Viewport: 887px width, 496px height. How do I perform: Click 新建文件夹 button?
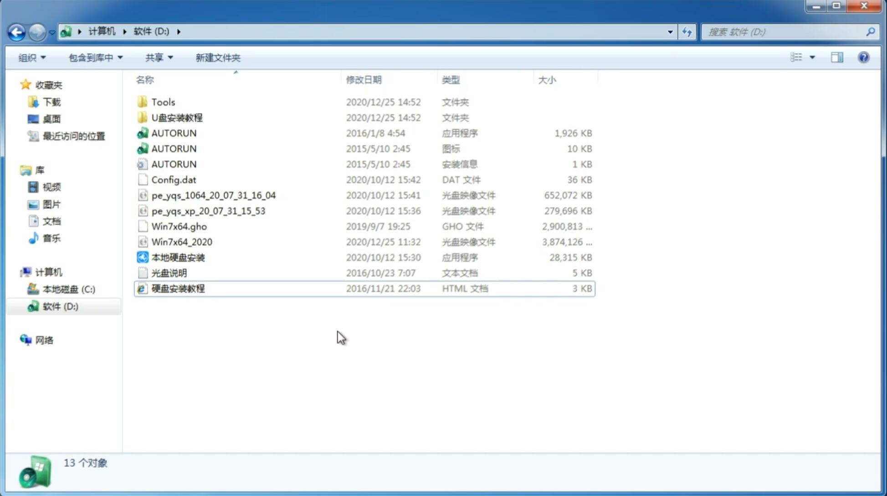[217, 57]
